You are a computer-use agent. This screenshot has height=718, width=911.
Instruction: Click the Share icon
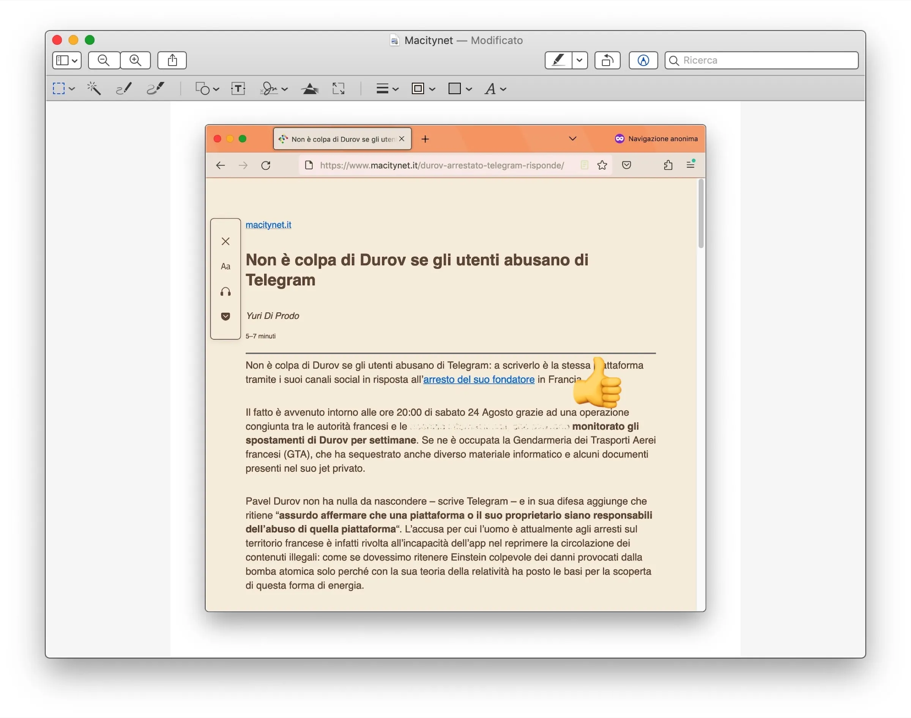click(172, 60)
